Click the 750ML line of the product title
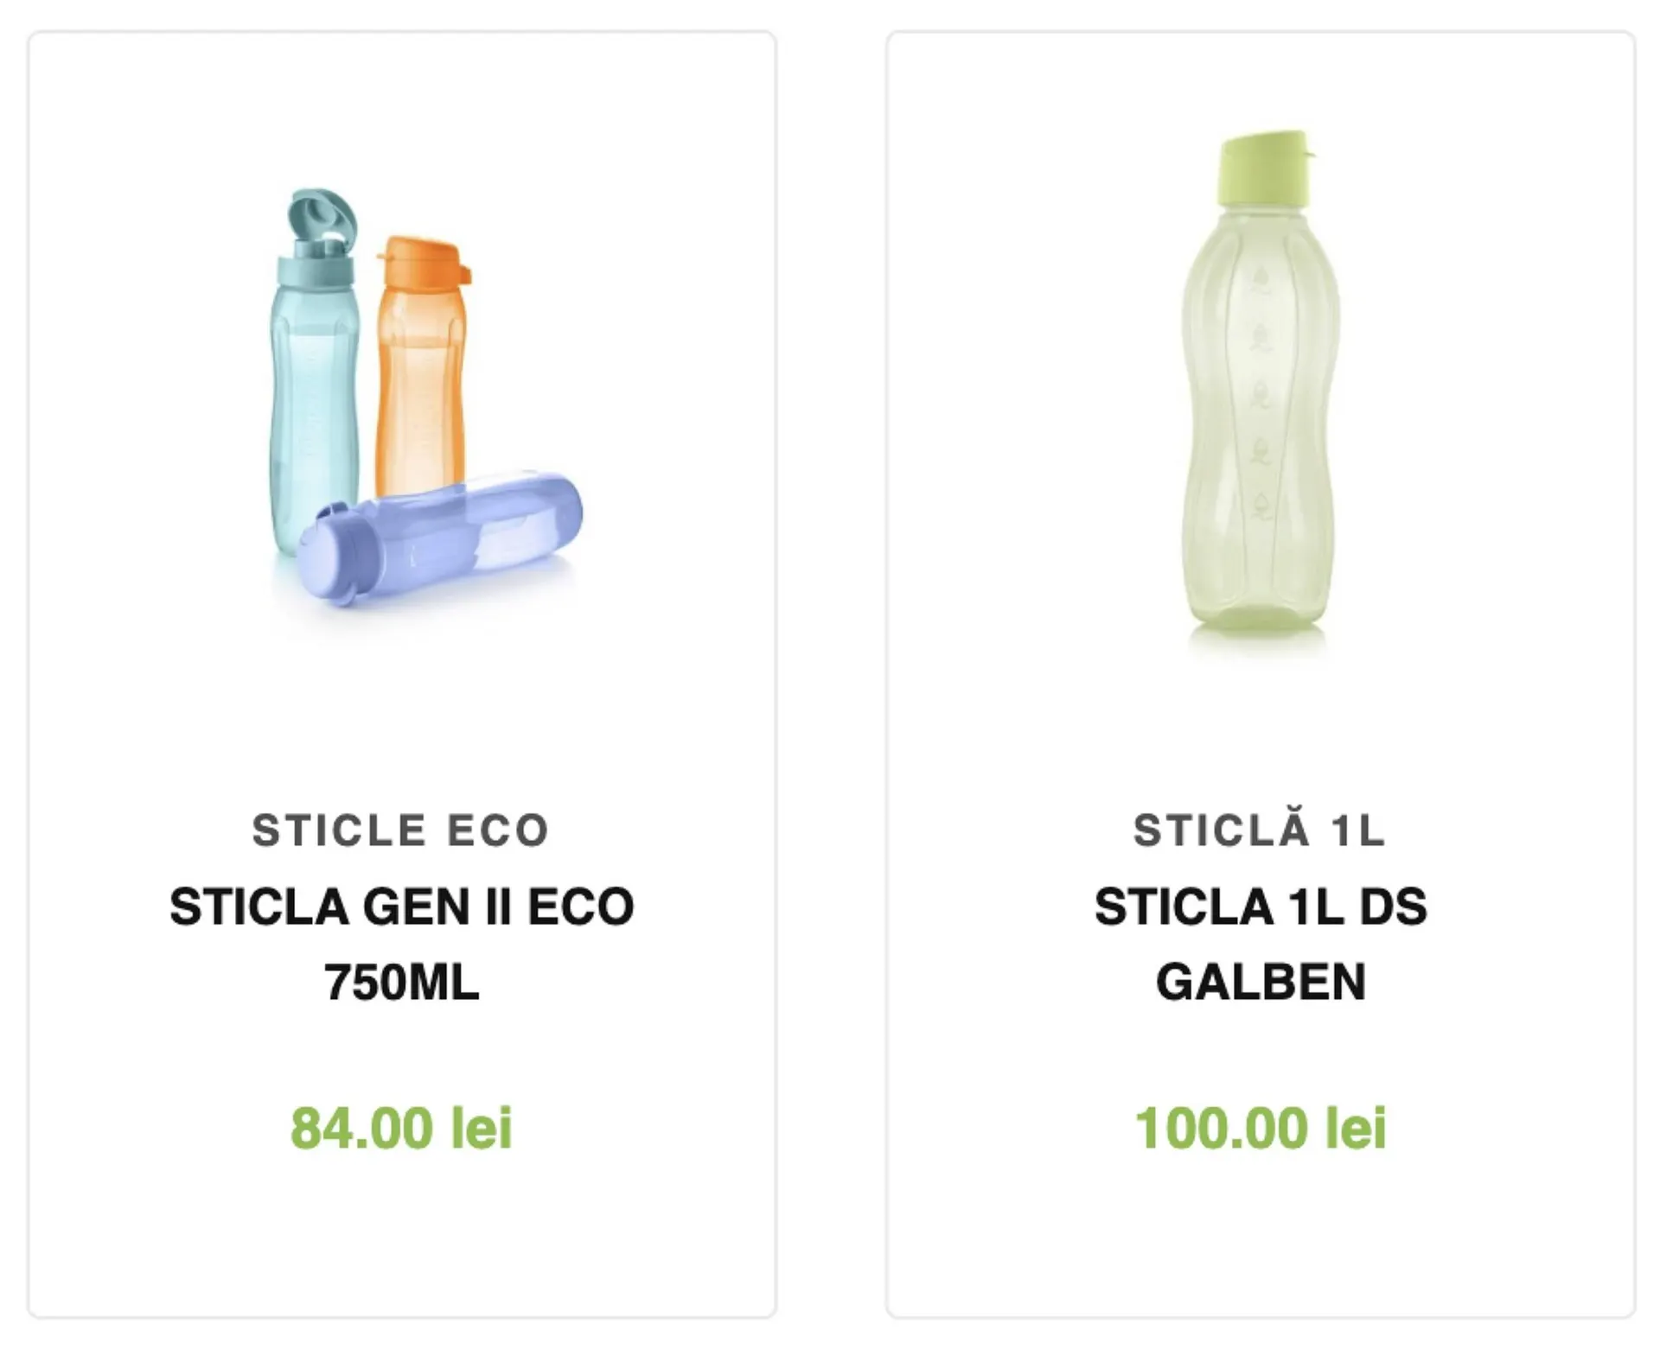 [x=401, y=982]
